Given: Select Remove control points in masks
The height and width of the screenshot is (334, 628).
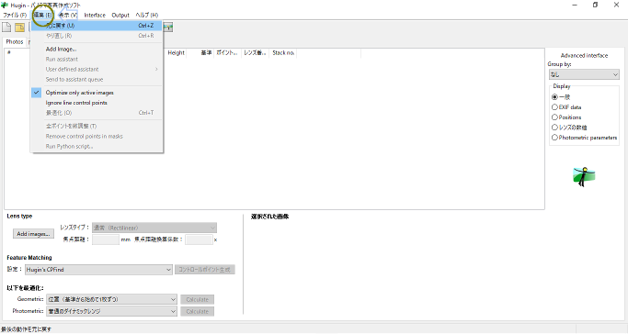Looking at the screenshot, I should click(x=97, y=136).
